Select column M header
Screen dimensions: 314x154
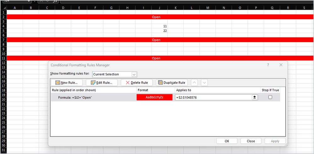208,8
